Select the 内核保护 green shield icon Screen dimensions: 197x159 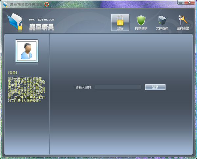[x=141, y=23]
